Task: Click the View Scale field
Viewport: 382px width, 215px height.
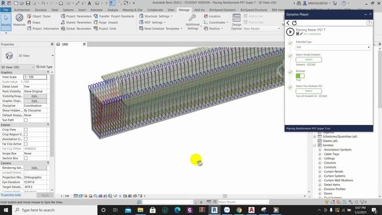Action: pyautogui.click(x=35, y=77)
